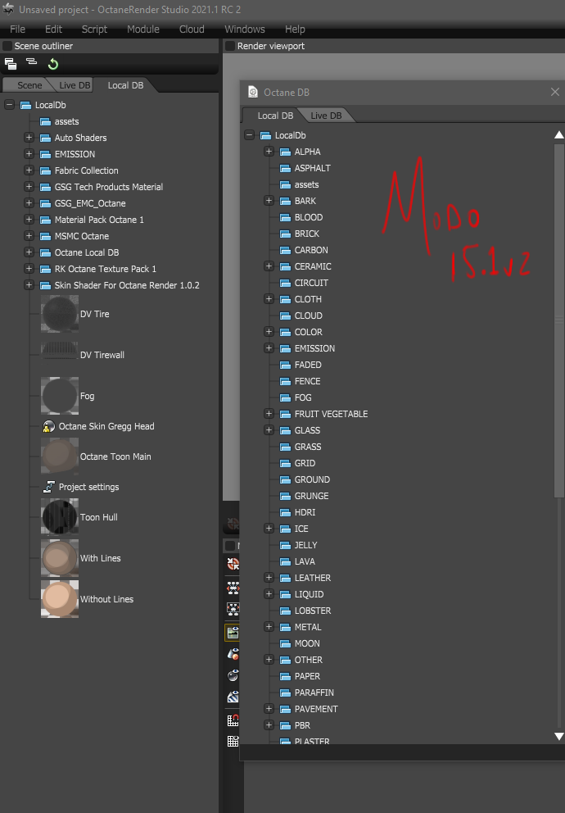Click the OctaneRender app logo in title bar
Screen dimensions: 565x813
coord(8,9)
